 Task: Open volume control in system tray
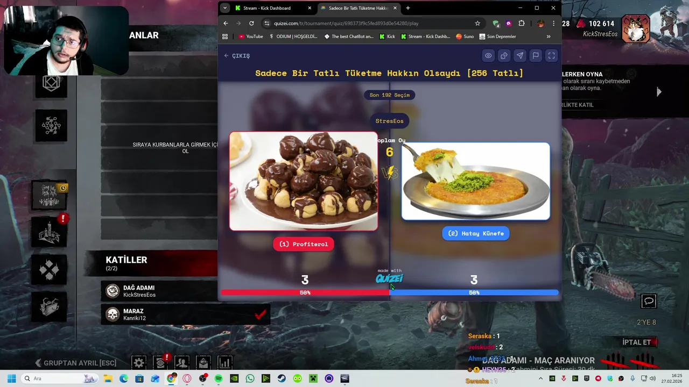[653, 378]
